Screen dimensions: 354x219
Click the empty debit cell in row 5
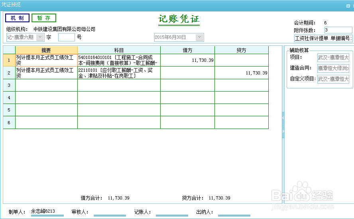187,110
